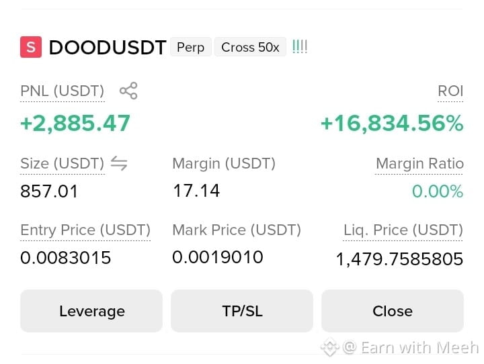Tap the share PNL icon
This screenshot has width=484, height=364.
point(128,91)
